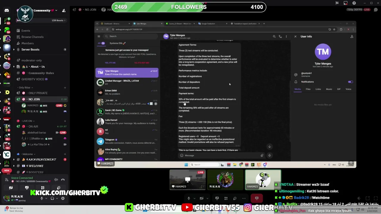Enter full screen for the stream
This screenshot has width=381, height=214.
(376, 198)
